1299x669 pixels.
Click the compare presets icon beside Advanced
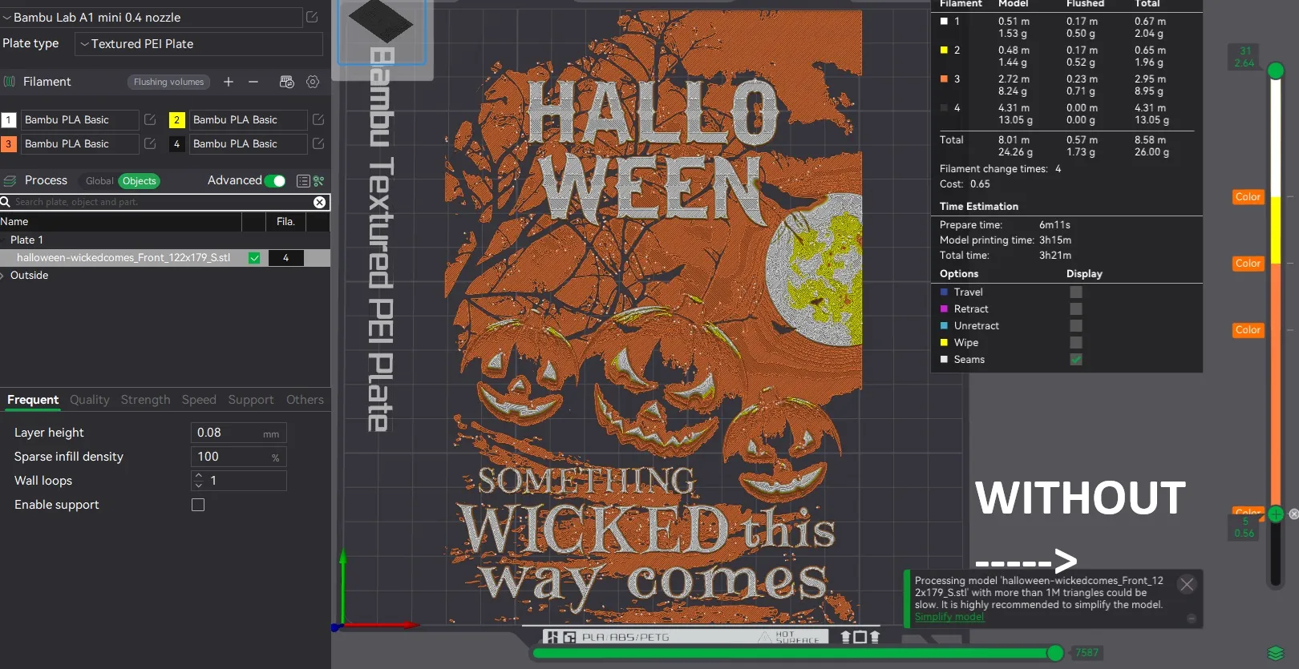(x=319, y=181)
